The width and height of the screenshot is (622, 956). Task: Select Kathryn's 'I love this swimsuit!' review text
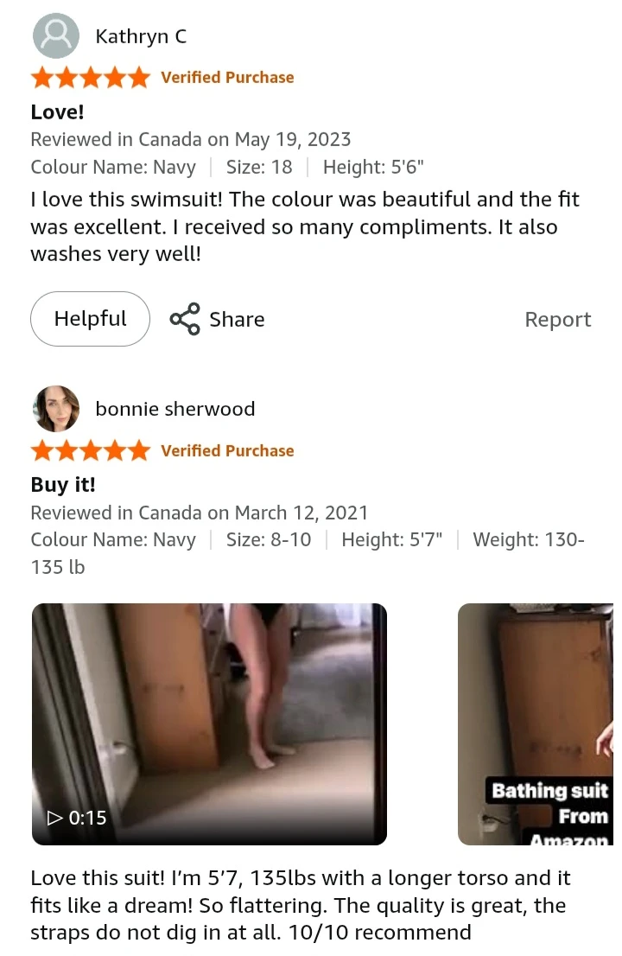[x=305, y=226]
